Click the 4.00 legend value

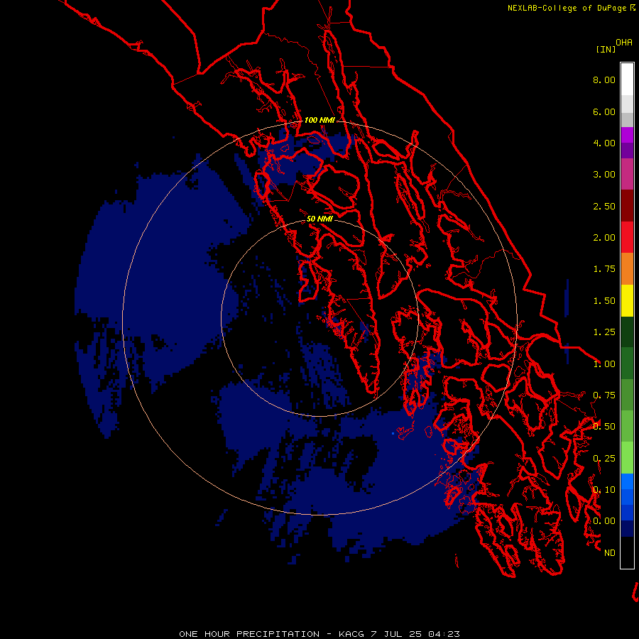click(604, 143)
